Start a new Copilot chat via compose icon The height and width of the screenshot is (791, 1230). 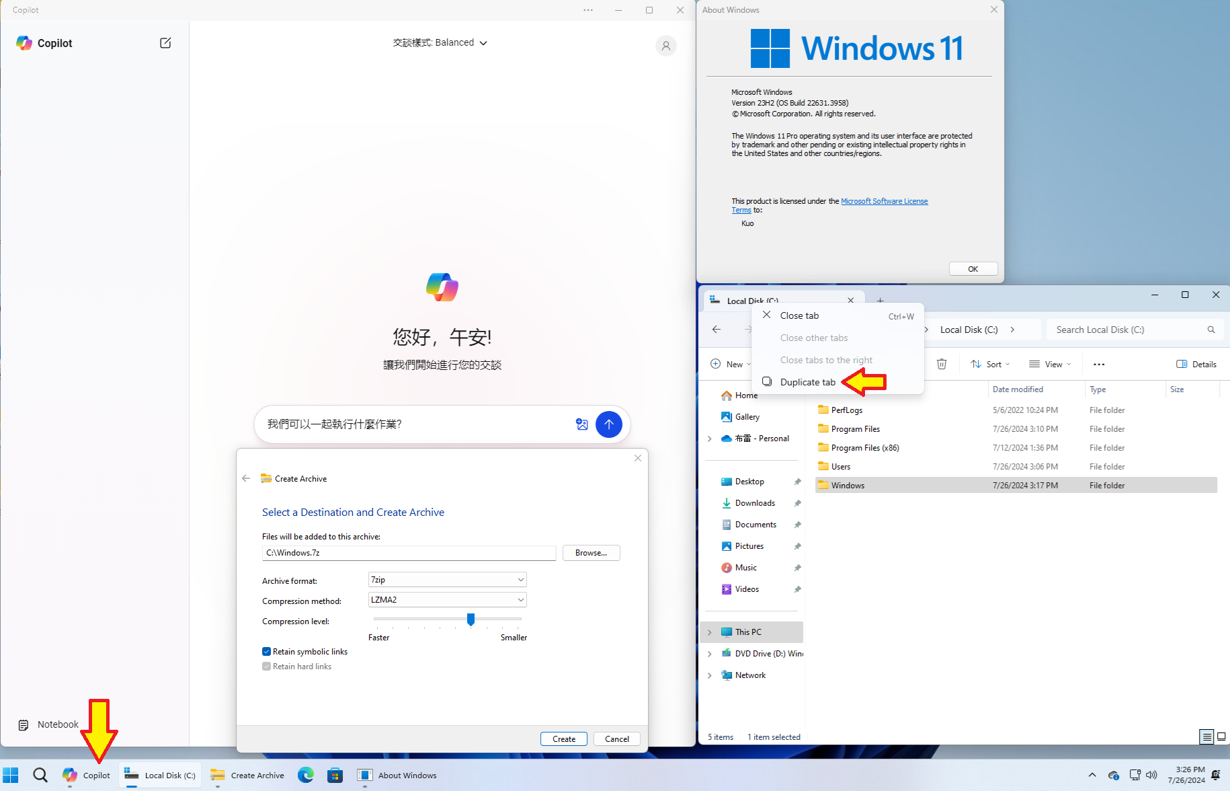[165, 43]
